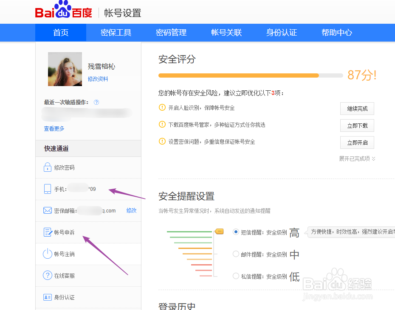Image resolution: width=395 pixels, height=310 pixels.
Task: Click the phone icon next to 手机
Action: 47,189
